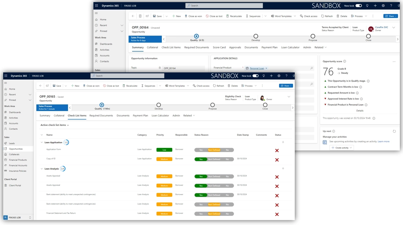Open Collaterals in the front window sidebar
403x225 pixels.
tap(14, 154)
